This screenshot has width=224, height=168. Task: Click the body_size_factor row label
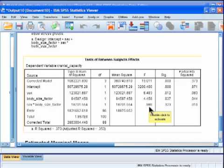tap(40, 99)
